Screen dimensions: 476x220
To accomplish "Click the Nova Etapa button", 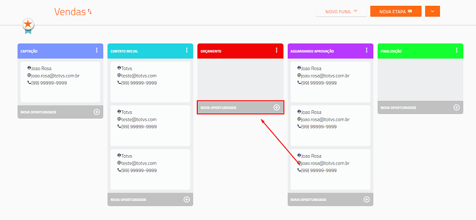I will click(x=396, y=11).
